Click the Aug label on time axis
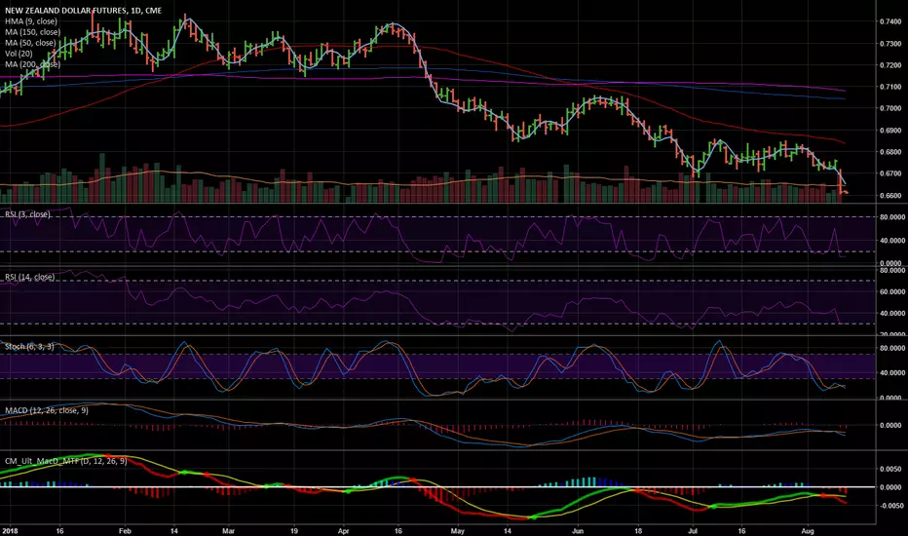The height and width of the screenshot is (536, 908). click(x=809, y=531)
